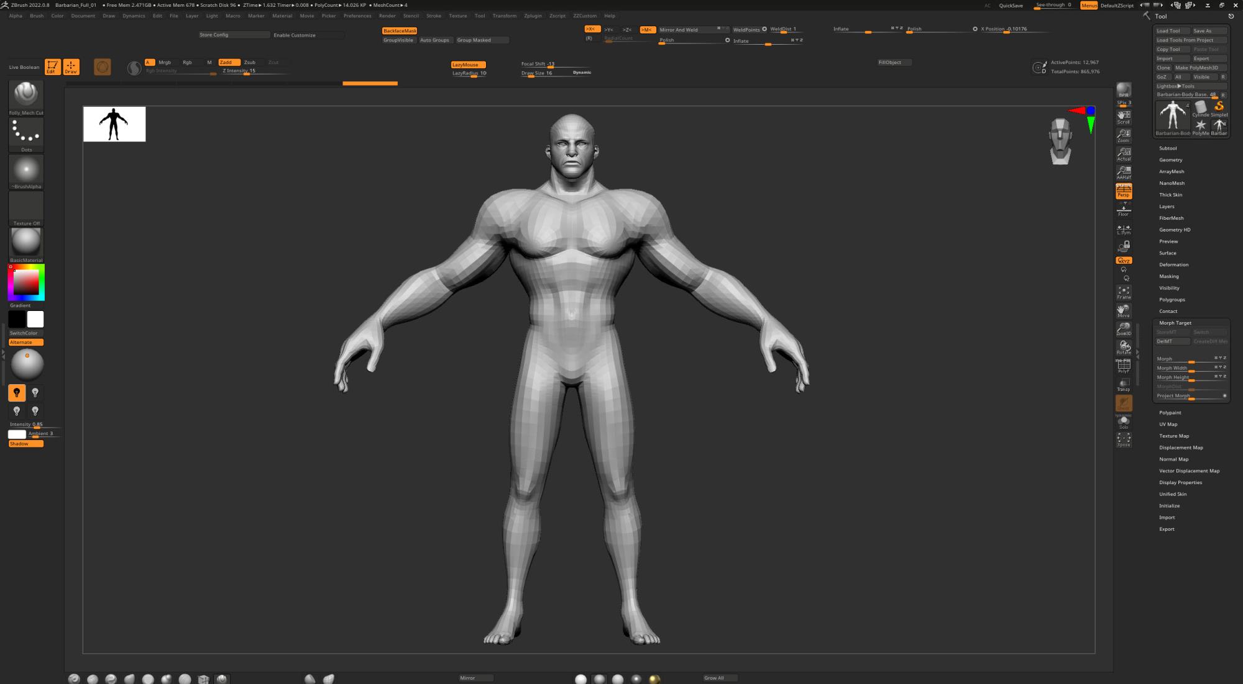Expand the Masking section
The width and height of the screenshot is (1243, 684).
pyautogui.click(x=1168, y=277)
